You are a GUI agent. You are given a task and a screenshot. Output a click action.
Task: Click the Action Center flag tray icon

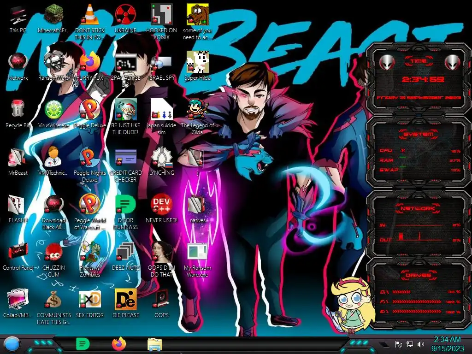[x=399, y=344]
